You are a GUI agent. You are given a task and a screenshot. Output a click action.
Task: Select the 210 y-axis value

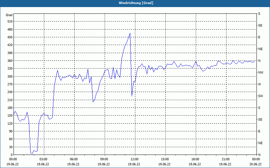tap(10, 100)
